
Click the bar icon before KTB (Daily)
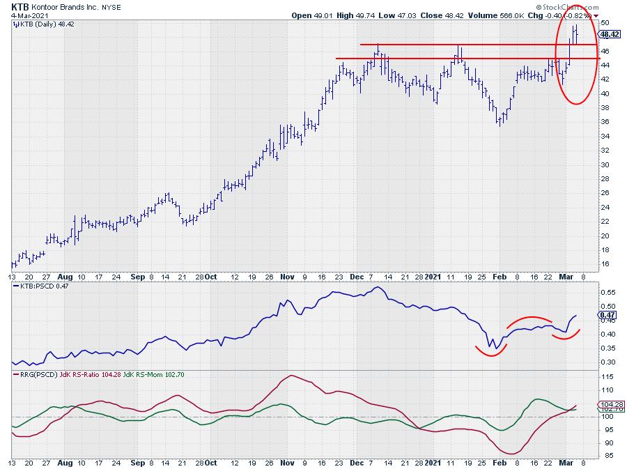coord(17,24)
